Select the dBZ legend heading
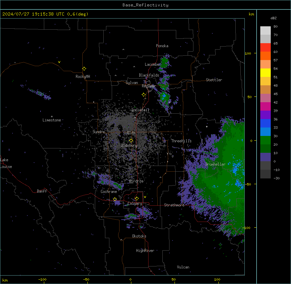The width and height of the screenshot is (291, 284). [x=273, y=18]
